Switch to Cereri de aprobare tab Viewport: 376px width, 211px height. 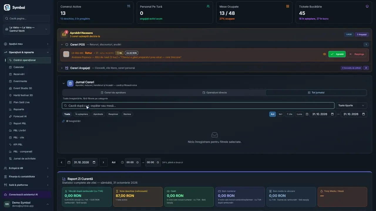113,93
